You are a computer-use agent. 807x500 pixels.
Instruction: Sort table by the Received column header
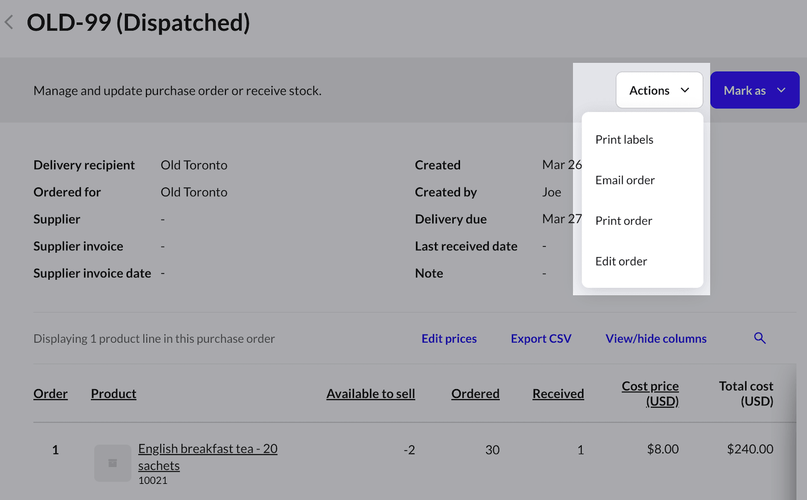pyautogui.click(x=558, y=393)
